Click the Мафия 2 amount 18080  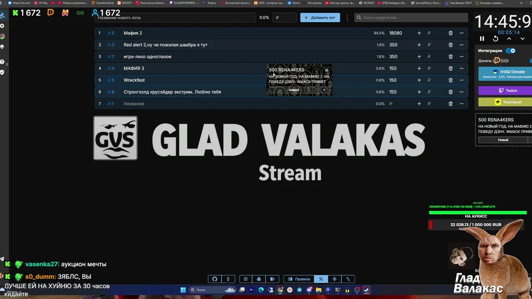[x=396, y=33]
